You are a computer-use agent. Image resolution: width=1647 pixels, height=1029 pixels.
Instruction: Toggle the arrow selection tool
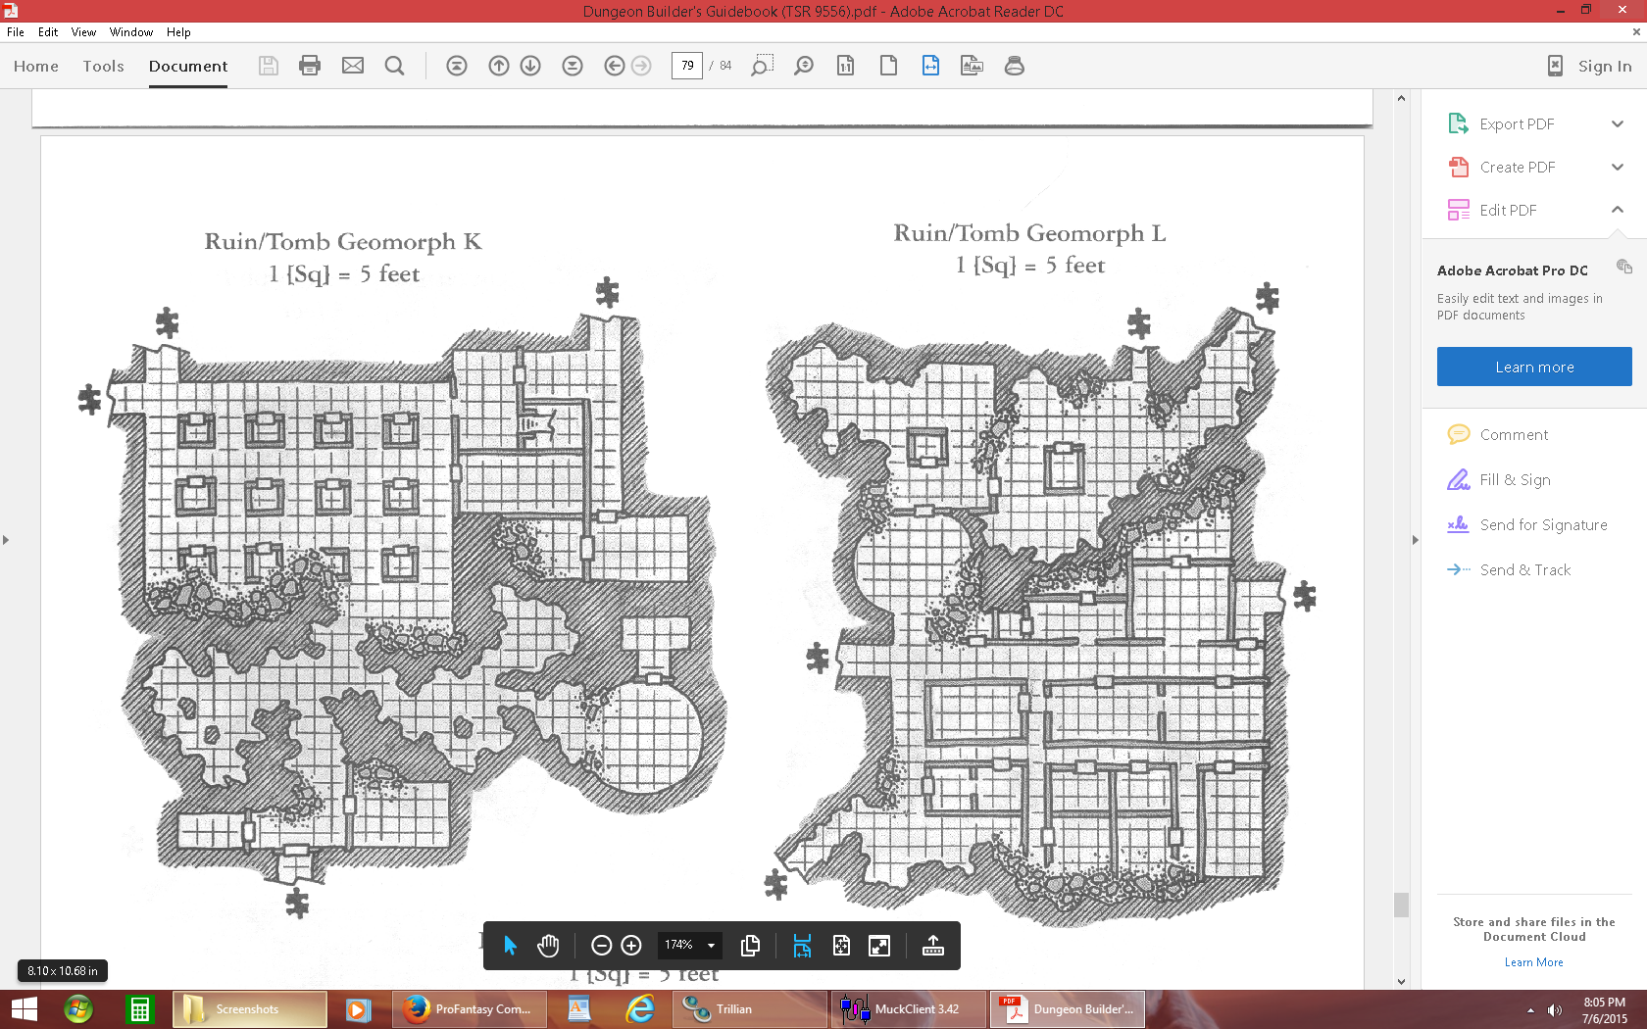click(510, 946)
